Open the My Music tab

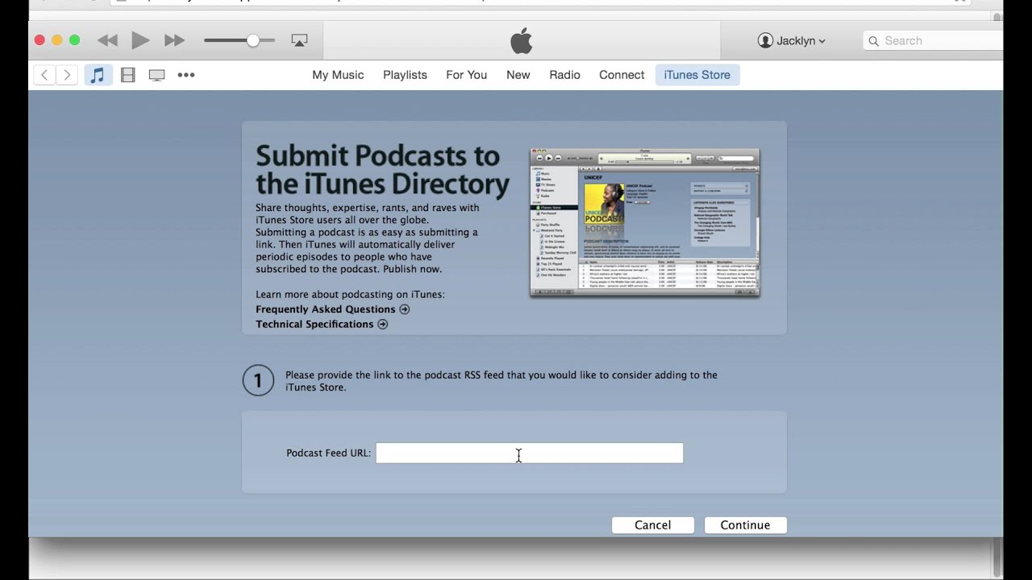(x=338, y=75)
